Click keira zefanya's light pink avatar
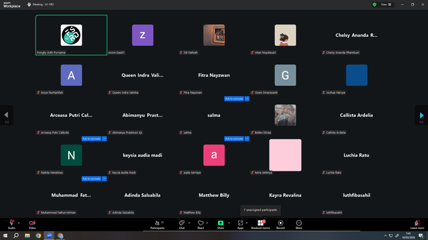This screenshot has width=428, height=240. (x=286, y=155)
